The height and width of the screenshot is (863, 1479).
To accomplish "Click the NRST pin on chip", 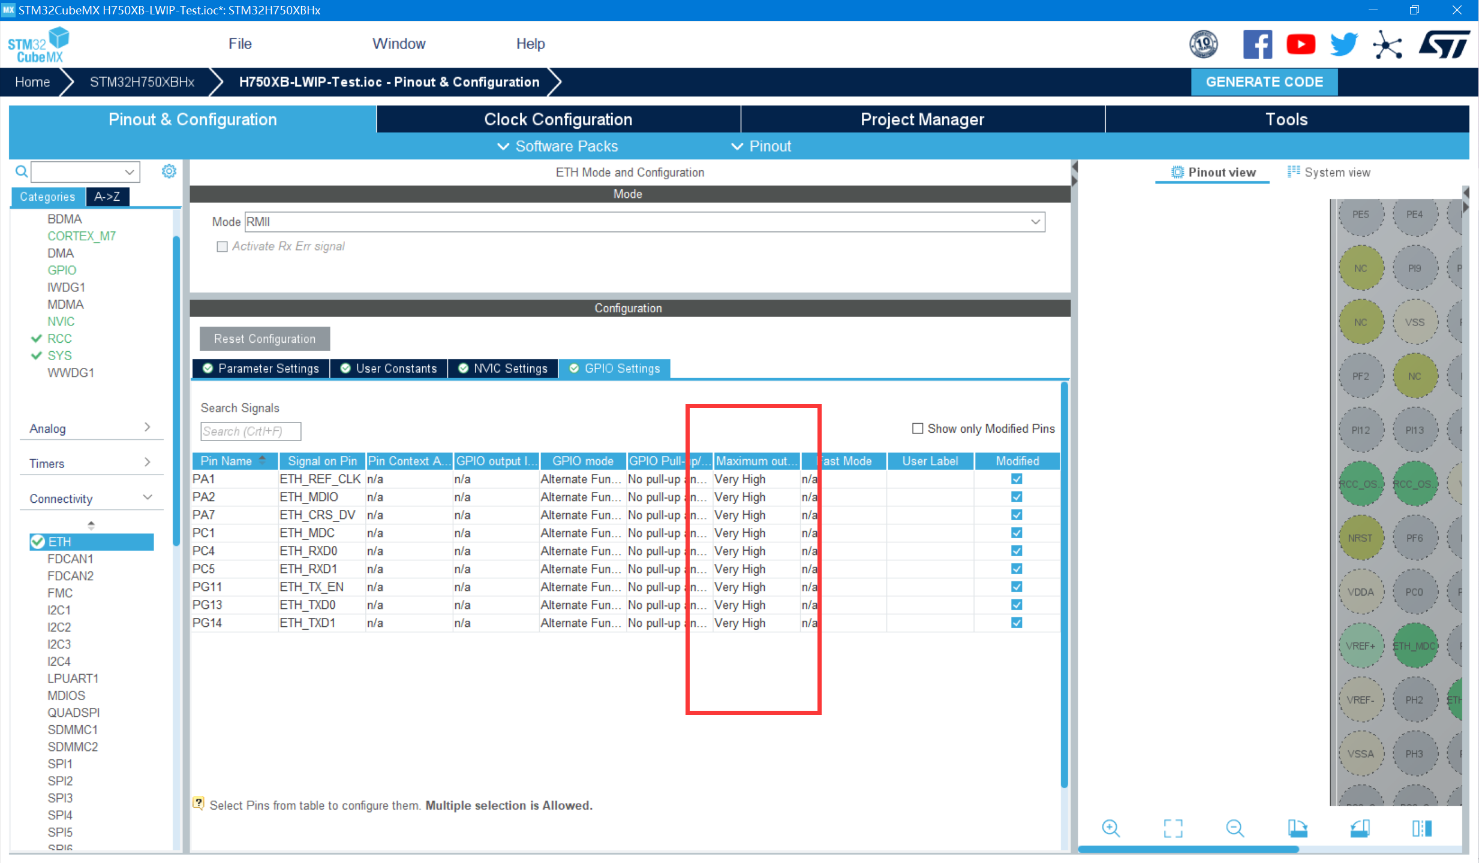I will pos(1360,538).
